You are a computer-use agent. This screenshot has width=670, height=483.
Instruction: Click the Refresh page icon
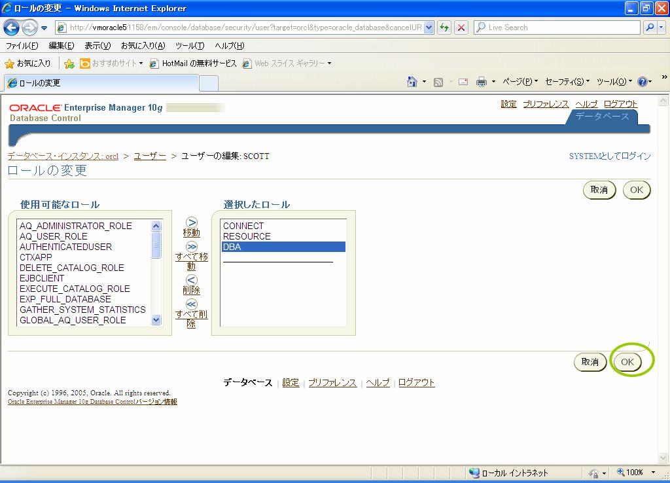coord(444,27)
